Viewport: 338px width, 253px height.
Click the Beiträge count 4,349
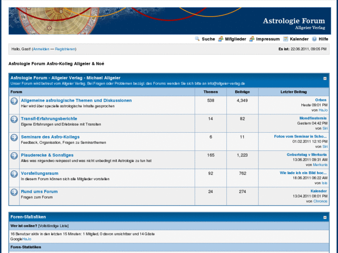(x=242, y=100)
